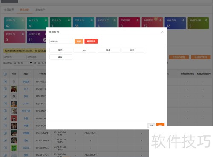Click the orange search button in the dialog

click(79, 42)
